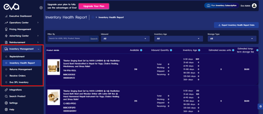Collapse sidebar using the target circle icon
The width and height of the screenshot is (263, 114).
click(41, 8)
